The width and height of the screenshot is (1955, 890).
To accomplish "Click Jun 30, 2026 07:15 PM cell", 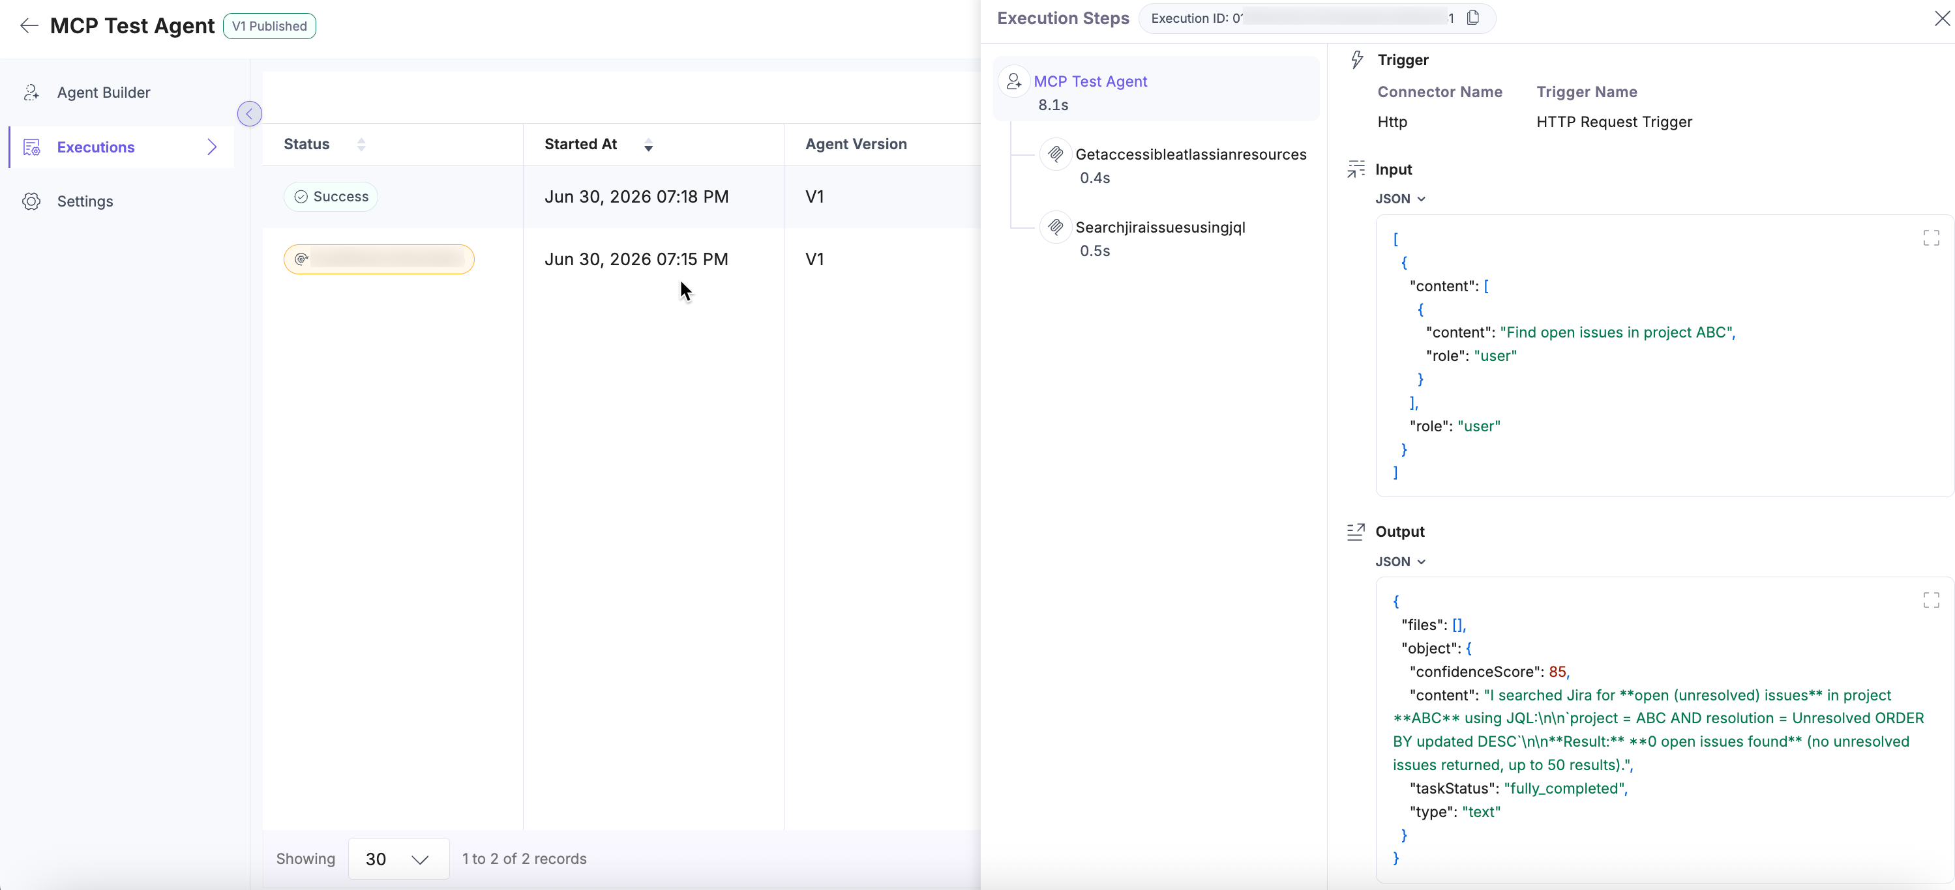I will (636, 259).
